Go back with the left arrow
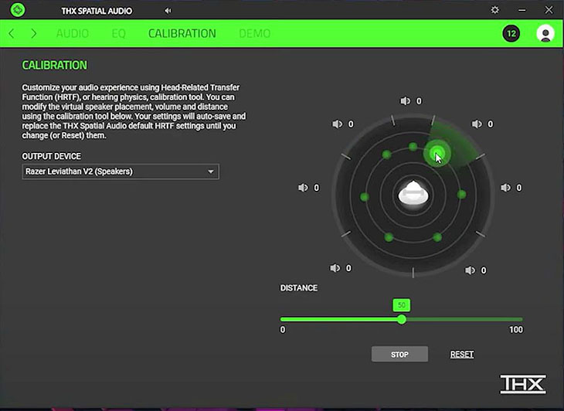564x411 pixels. click(11, 33)
